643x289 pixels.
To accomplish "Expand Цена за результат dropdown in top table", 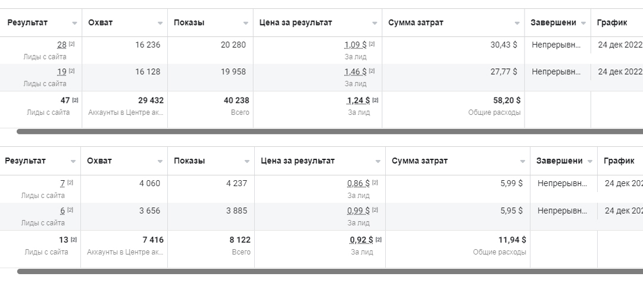I will pos(374,23).
